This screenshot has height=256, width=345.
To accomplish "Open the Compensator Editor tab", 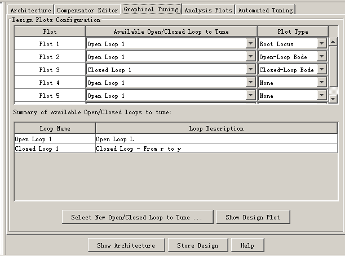I will click(87, 10).
